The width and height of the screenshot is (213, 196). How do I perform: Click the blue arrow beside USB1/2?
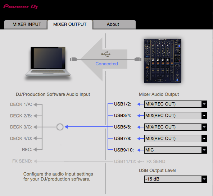pyautogui.click(x=140, y=104)
